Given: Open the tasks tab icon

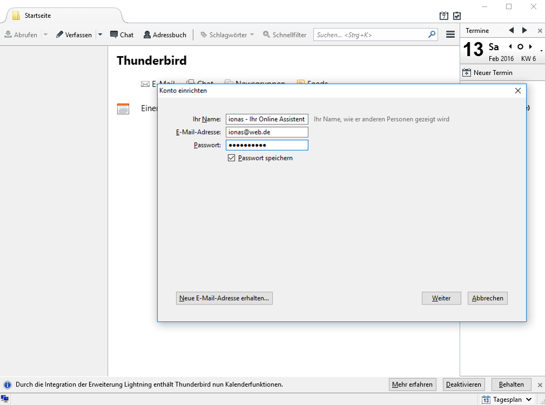Looking at the screenshot, I should (457, 16).
